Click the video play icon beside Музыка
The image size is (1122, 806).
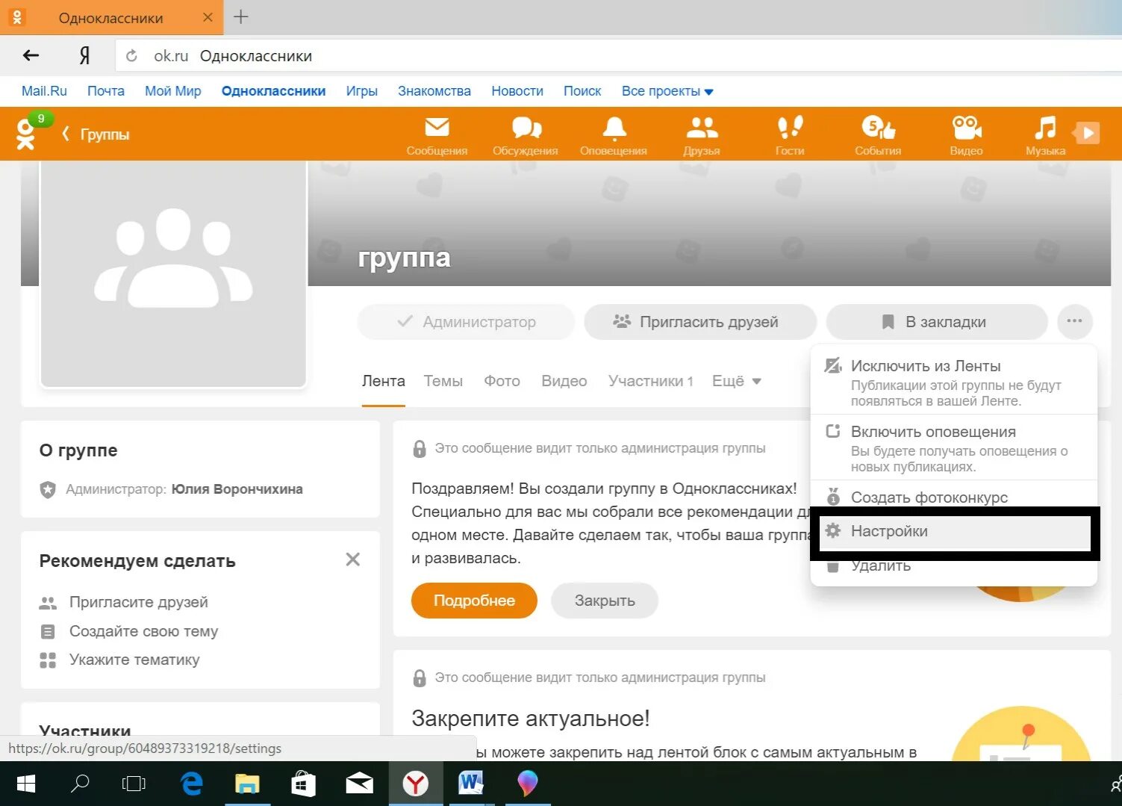[x=1087, y=133]
